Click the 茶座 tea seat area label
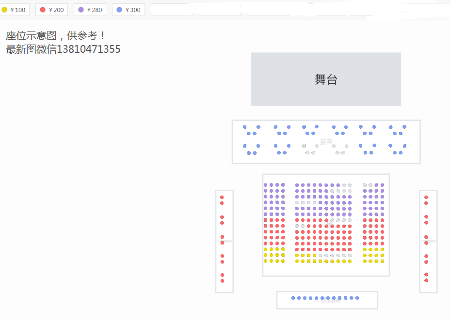This screenshot has width=450, height=320. [x=326, y=142]
